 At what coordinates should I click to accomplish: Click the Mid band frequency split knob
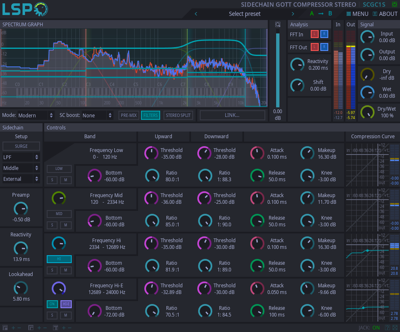[59, 198]
